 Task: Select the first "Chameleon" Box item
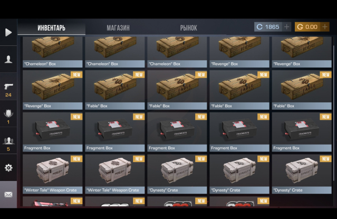pyautogui.click(x=52, y=52)
